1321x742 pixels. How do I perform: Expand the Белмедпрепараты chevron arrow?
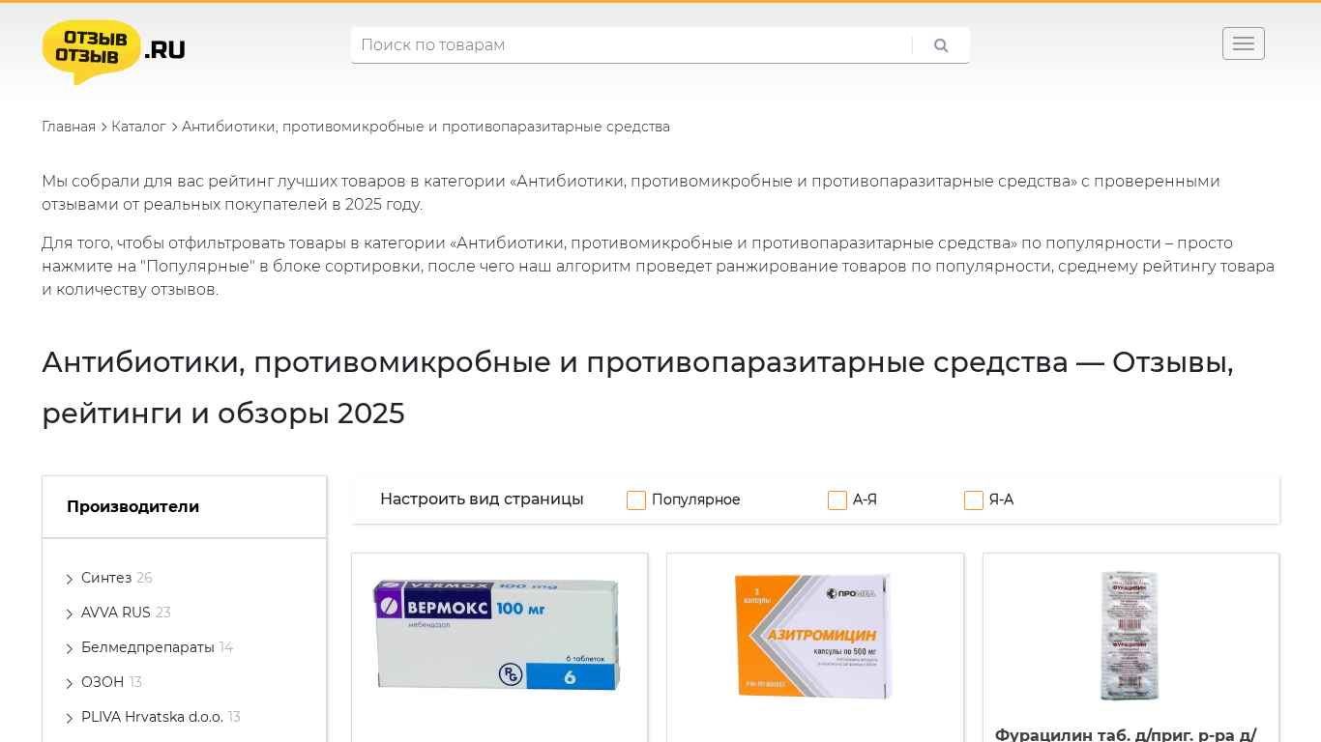[70, 648]
